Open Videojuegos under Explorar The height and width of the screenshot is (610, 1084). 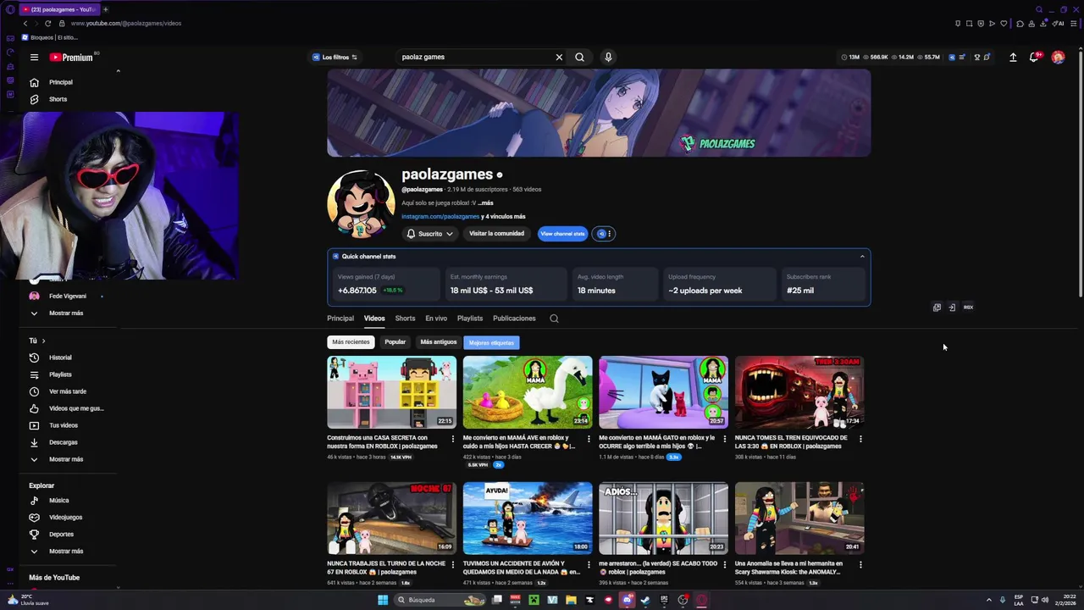[x=66, y=518]
